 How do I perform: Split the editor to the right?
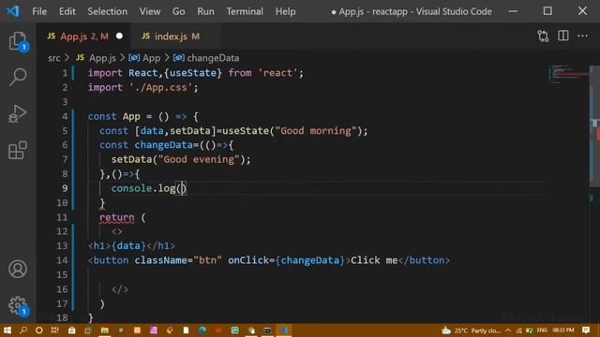click(562, 36)
